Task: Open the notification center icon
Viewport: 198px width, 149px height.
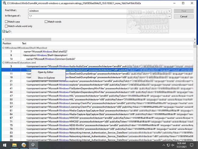Action: tap(192, 145)
